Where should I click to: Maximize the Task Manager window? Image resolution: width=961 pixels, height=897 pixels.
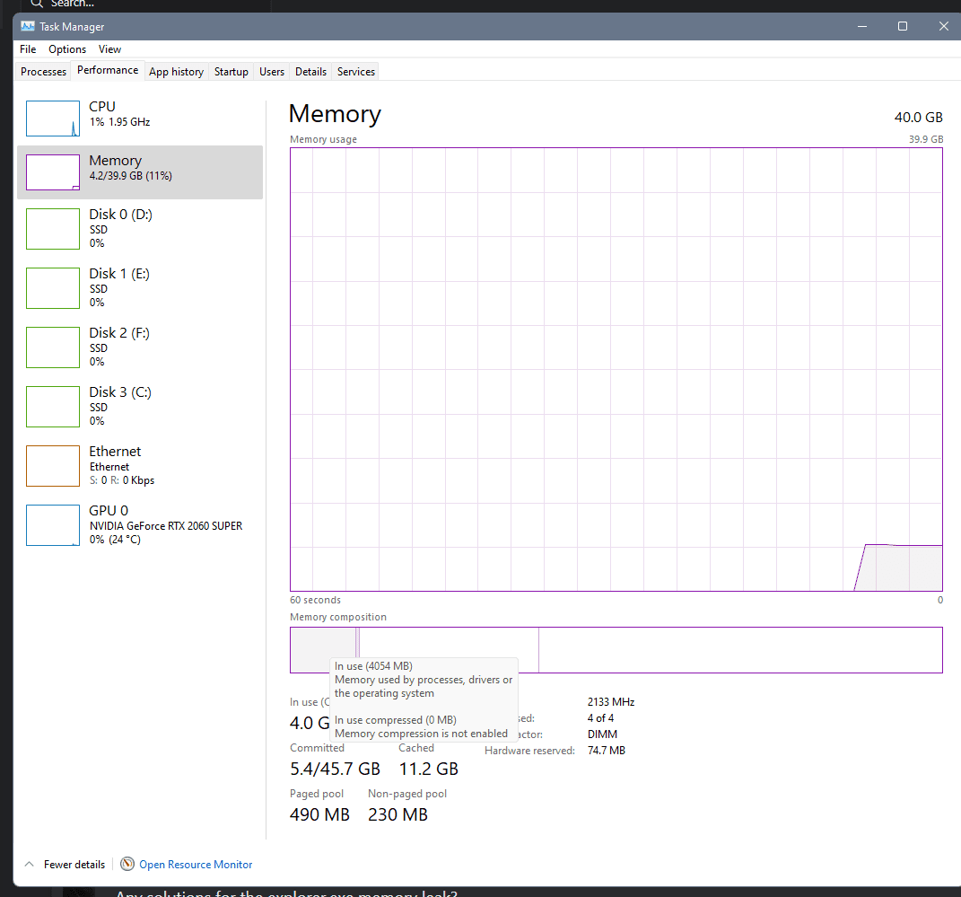[x=902, y=26]
